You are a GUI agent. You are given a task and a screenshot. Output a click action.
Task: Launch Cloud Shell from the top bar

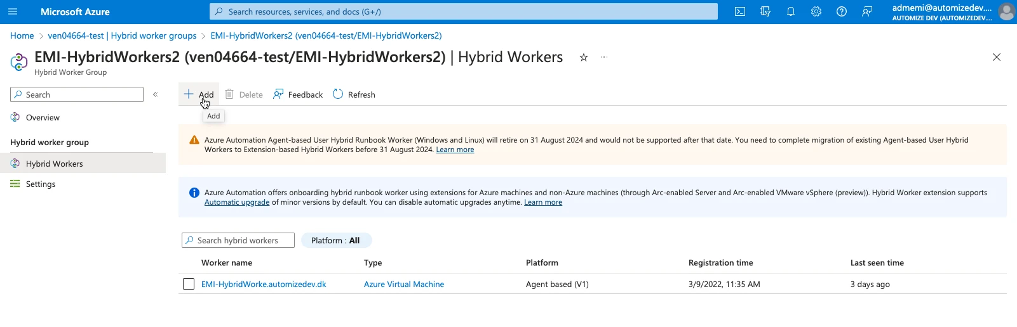click(x=740, y=11)
